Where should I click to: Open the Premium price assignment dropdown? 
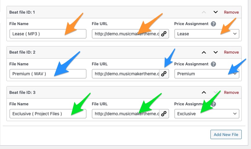click(207, 74)
